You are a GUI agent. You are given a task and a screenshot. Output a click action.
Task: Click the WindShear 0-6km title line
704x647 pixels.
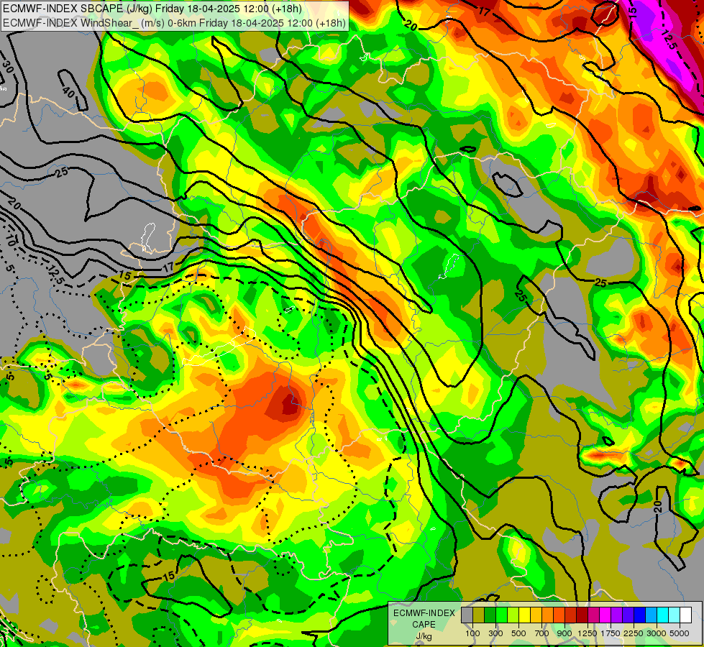click(174, 22)
